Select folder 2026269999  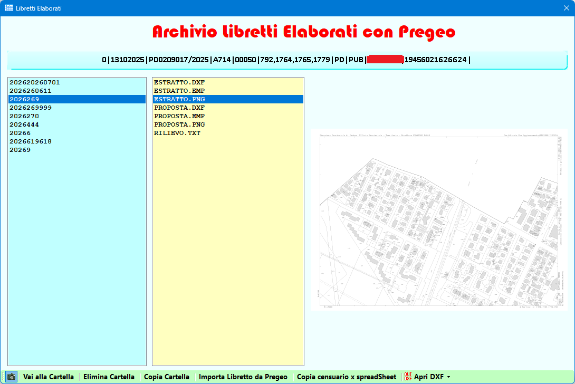[x=77, y=108]
